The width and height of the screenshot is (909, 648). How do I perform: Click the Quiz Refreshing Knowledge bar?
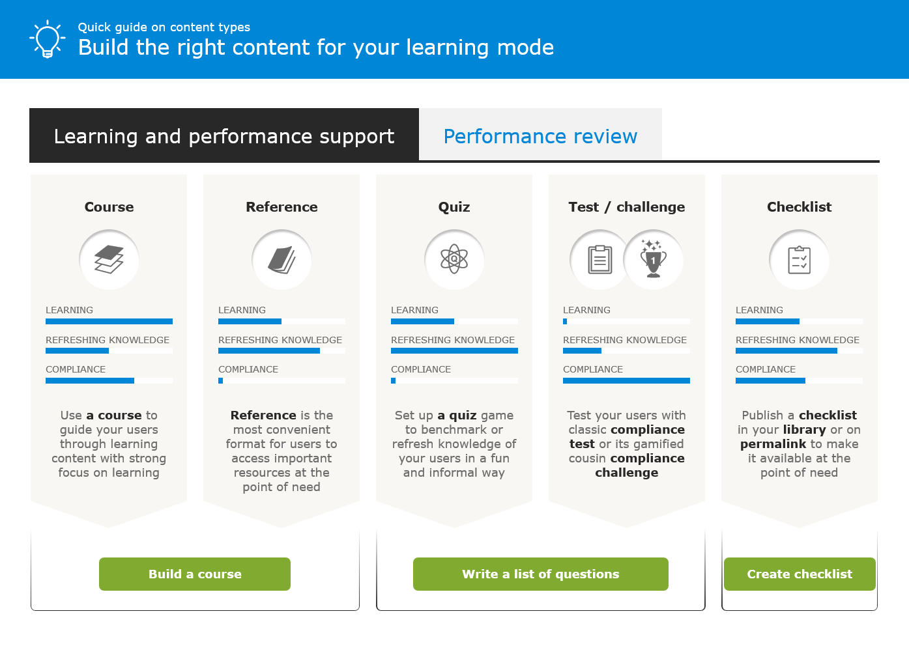pos(454,351)
